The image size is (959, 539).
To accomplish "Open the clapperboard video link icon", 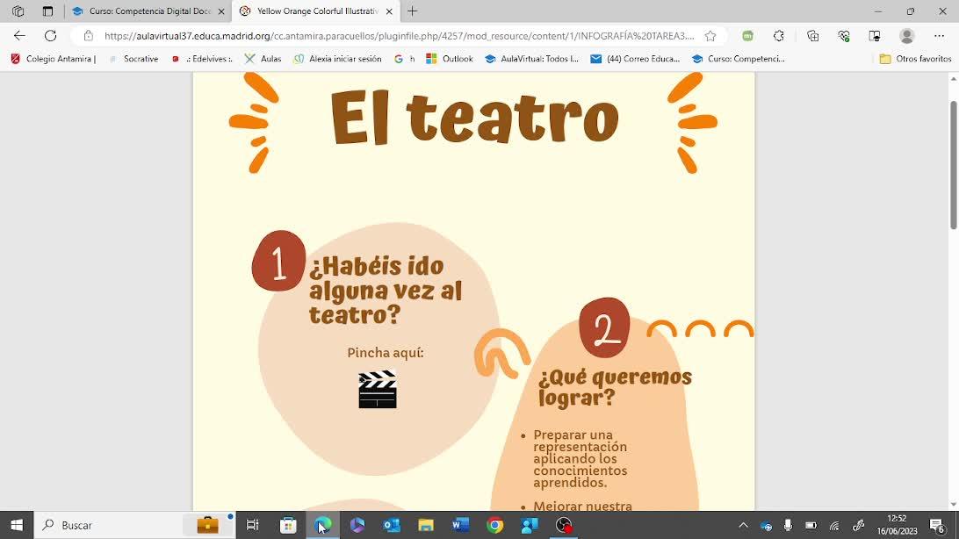I will pos(378,389).
